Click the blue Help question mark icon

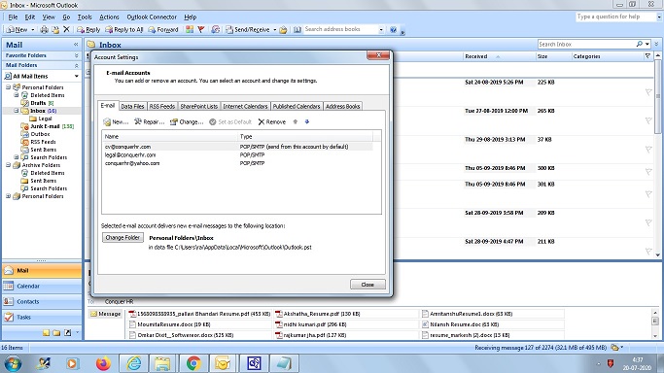tap(393, 29)
